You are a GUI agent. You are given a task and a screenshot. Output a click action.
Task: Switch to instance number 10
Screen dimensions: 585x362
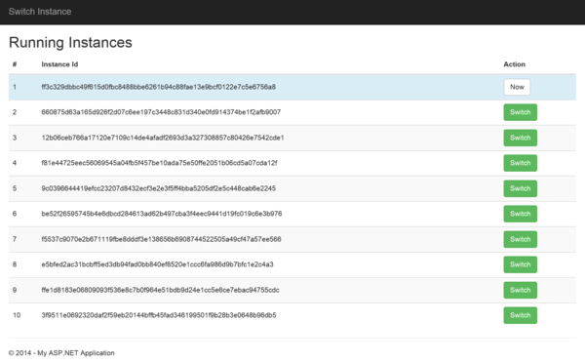pos(520,315)
